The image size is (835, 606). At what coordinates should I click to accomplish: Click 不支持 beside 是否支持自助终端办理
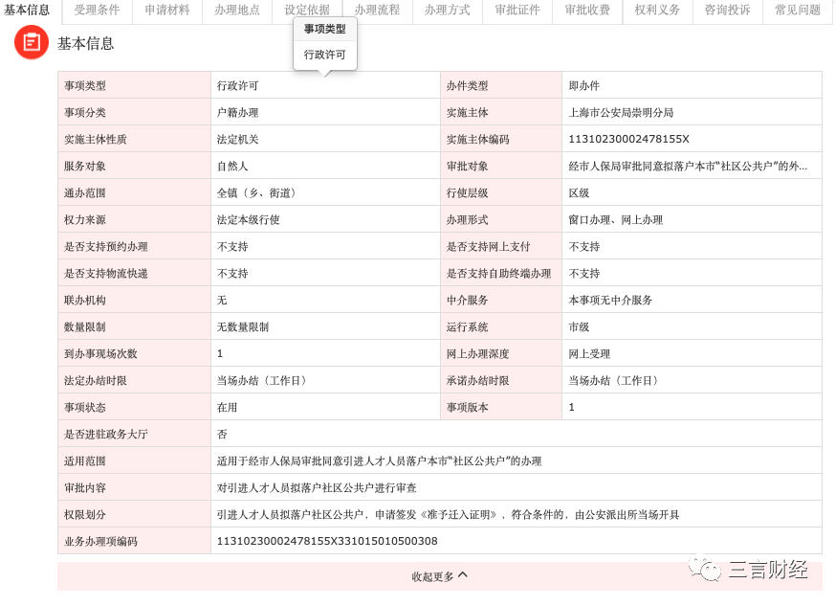pos(584,273)
